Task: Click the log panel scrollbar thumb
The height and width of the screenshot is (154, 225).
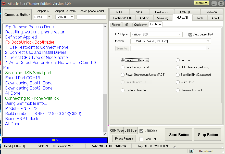Action: [105, 113]
